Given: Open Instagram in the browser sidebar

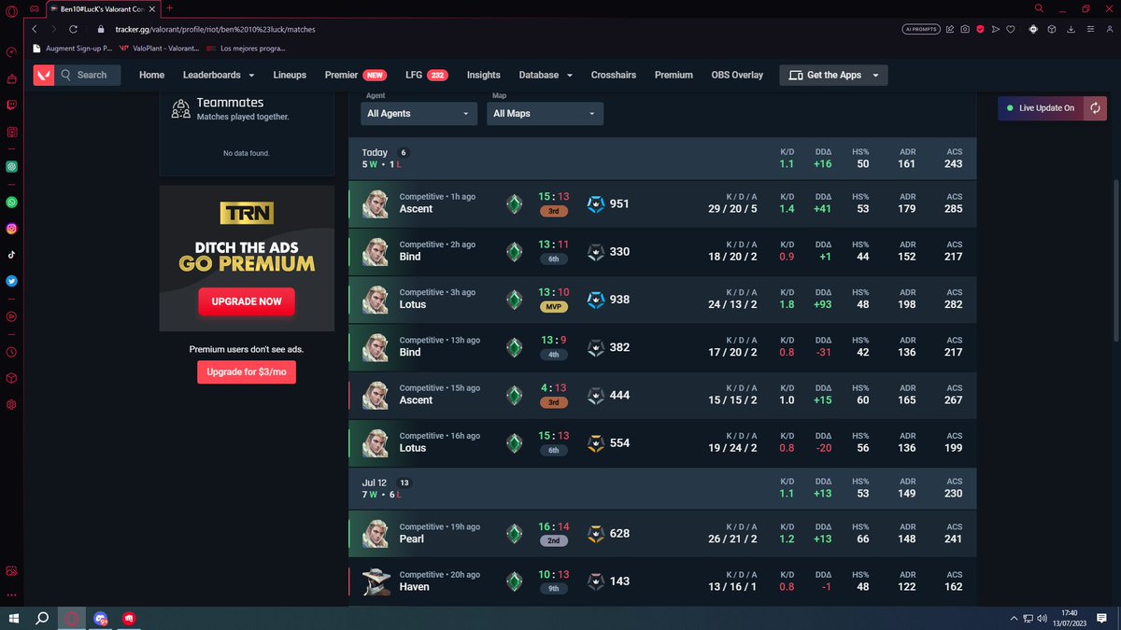Looking at the screenshot, I should [x=11, y=229].
